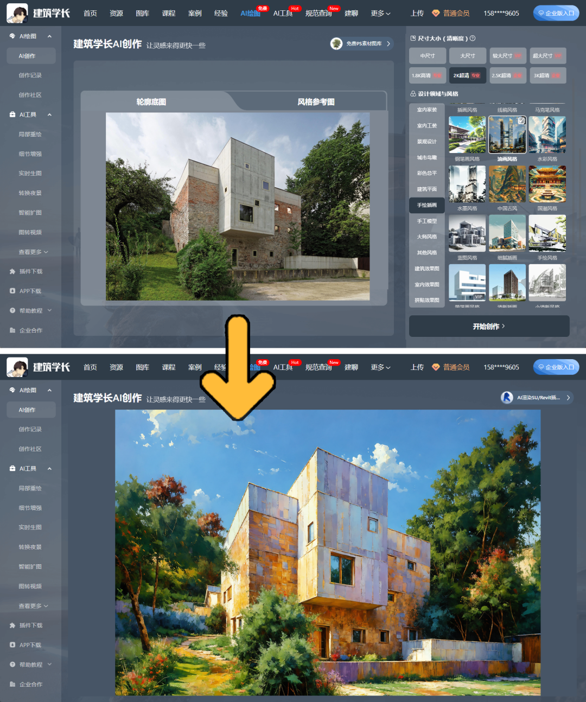Switch to the 风格参考图 tab
This screenshot has width=586, height=702.
316,102
